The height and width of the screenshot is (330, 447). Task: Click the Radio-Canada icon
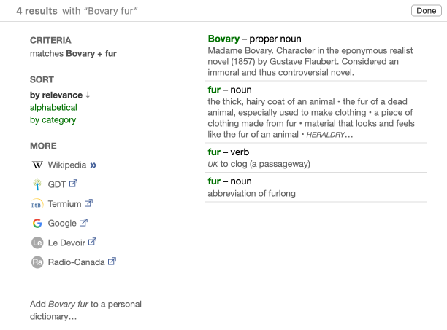point(37,262)
